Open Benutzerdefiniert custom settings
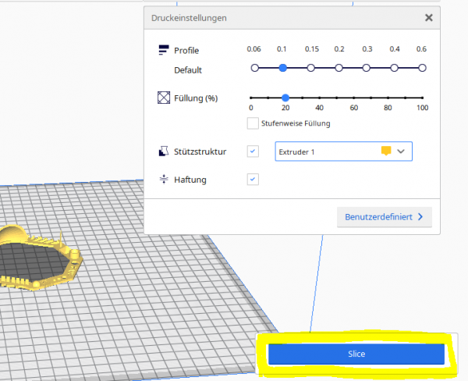The image size is (468, 381). click(384, 216)
